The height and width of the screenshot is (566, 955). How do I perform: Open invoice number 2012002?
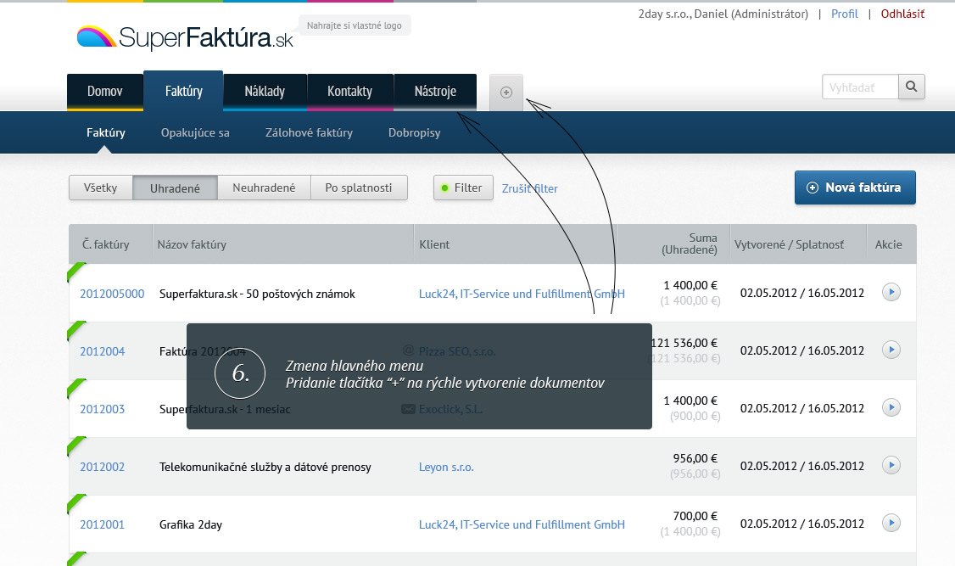[103, 467]
